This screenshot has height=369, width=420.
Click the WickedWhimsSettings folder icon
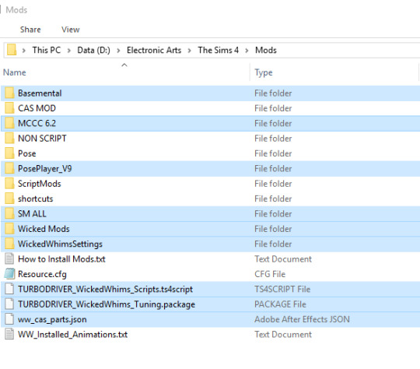click(9, 244)
